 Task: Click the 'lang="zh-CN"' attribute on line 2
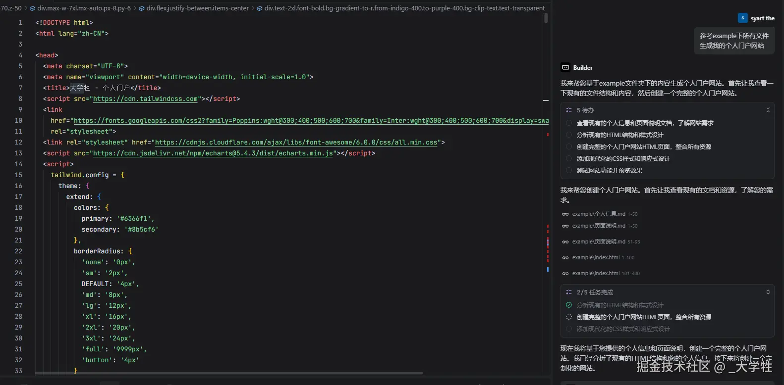tap(81, 34)
